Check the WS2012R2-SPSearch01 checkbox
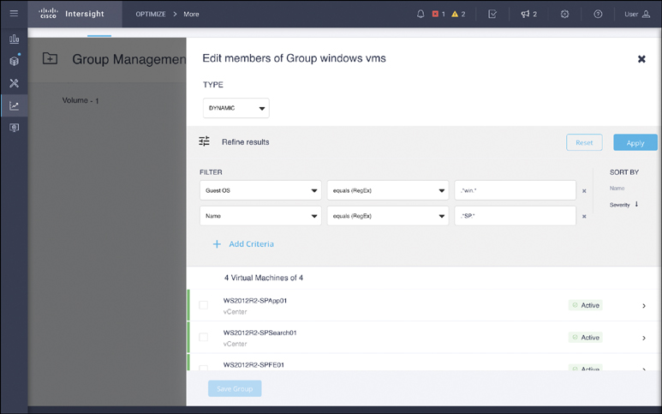The height and width of the screenshot is (414, 662). 203,337
